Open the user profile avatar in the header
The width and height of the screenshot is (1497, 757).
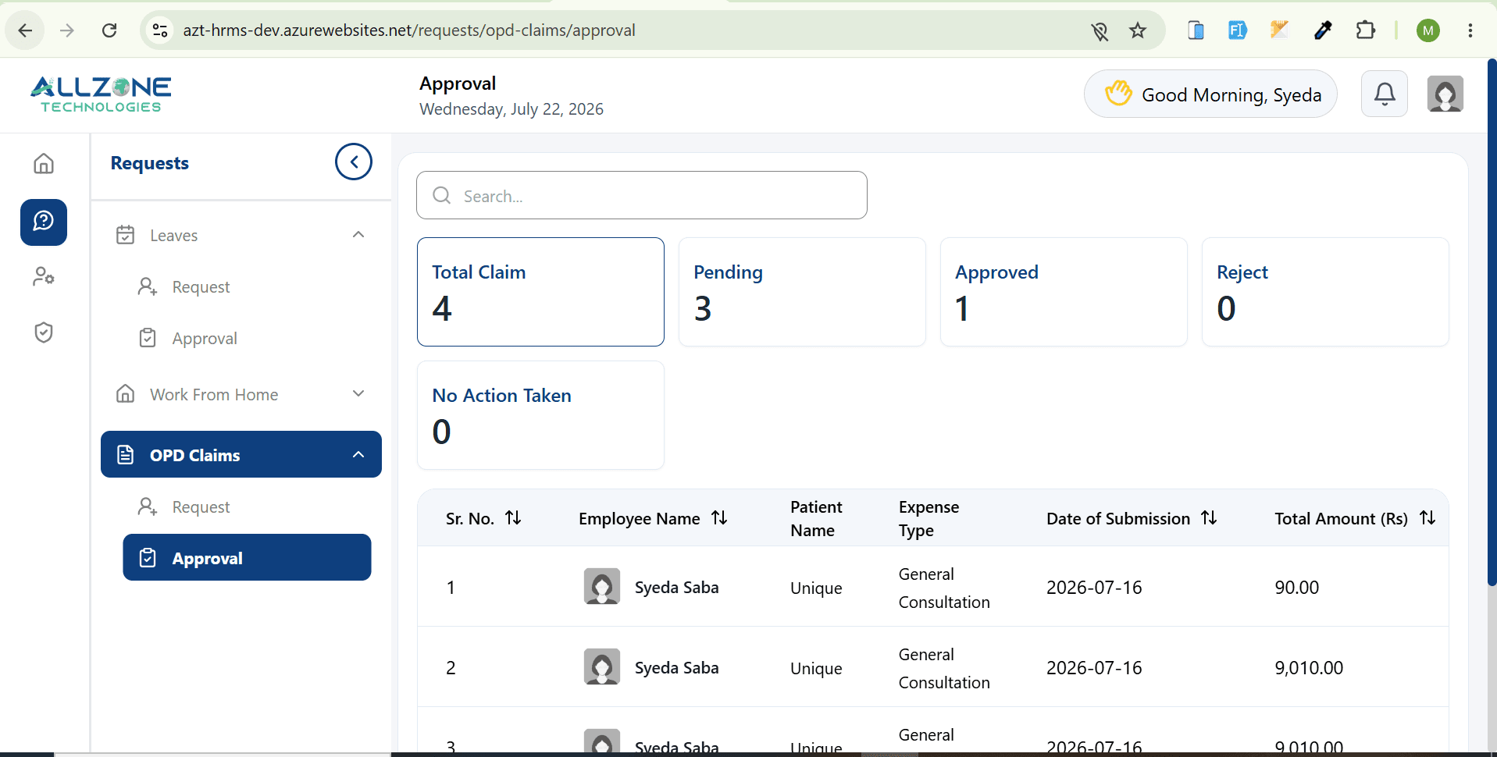[1445, 94]
